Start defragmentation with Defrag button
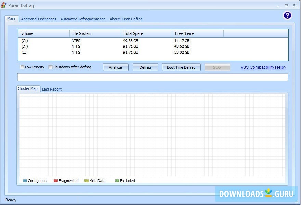Image resolution: width=301 pixels, height=205 pixels. tap(145, 67)
